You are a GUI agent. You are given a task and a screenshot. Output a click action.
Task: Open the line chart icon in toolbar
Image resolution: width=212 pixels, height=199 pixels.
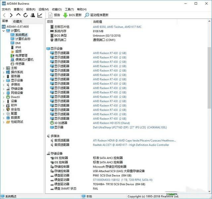pos(40,15)
